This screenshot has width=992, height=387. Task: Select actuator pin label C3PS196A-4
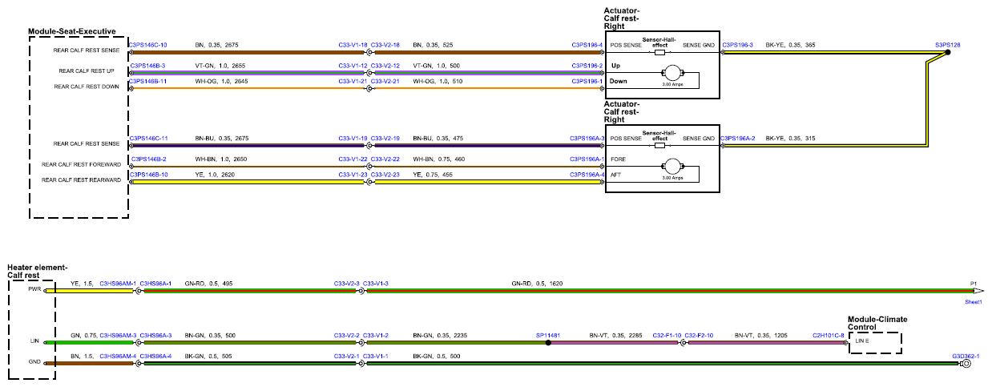click(x=587, y=174)
